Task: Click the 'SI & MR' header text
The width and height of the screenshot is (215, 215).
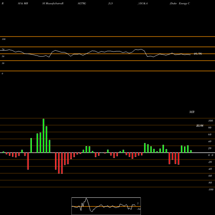Action: 23,3
